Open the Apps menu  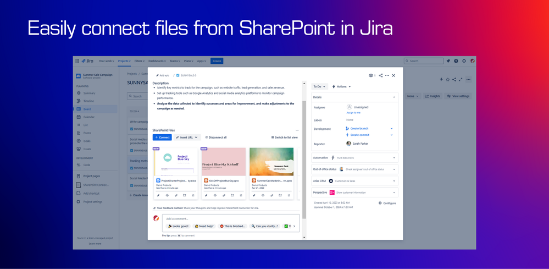tap(201, 61)
